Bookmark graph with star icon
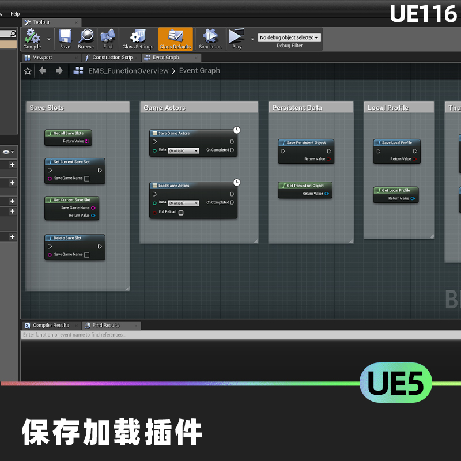Viewport: 461px width, 461px height. point(28,71)
